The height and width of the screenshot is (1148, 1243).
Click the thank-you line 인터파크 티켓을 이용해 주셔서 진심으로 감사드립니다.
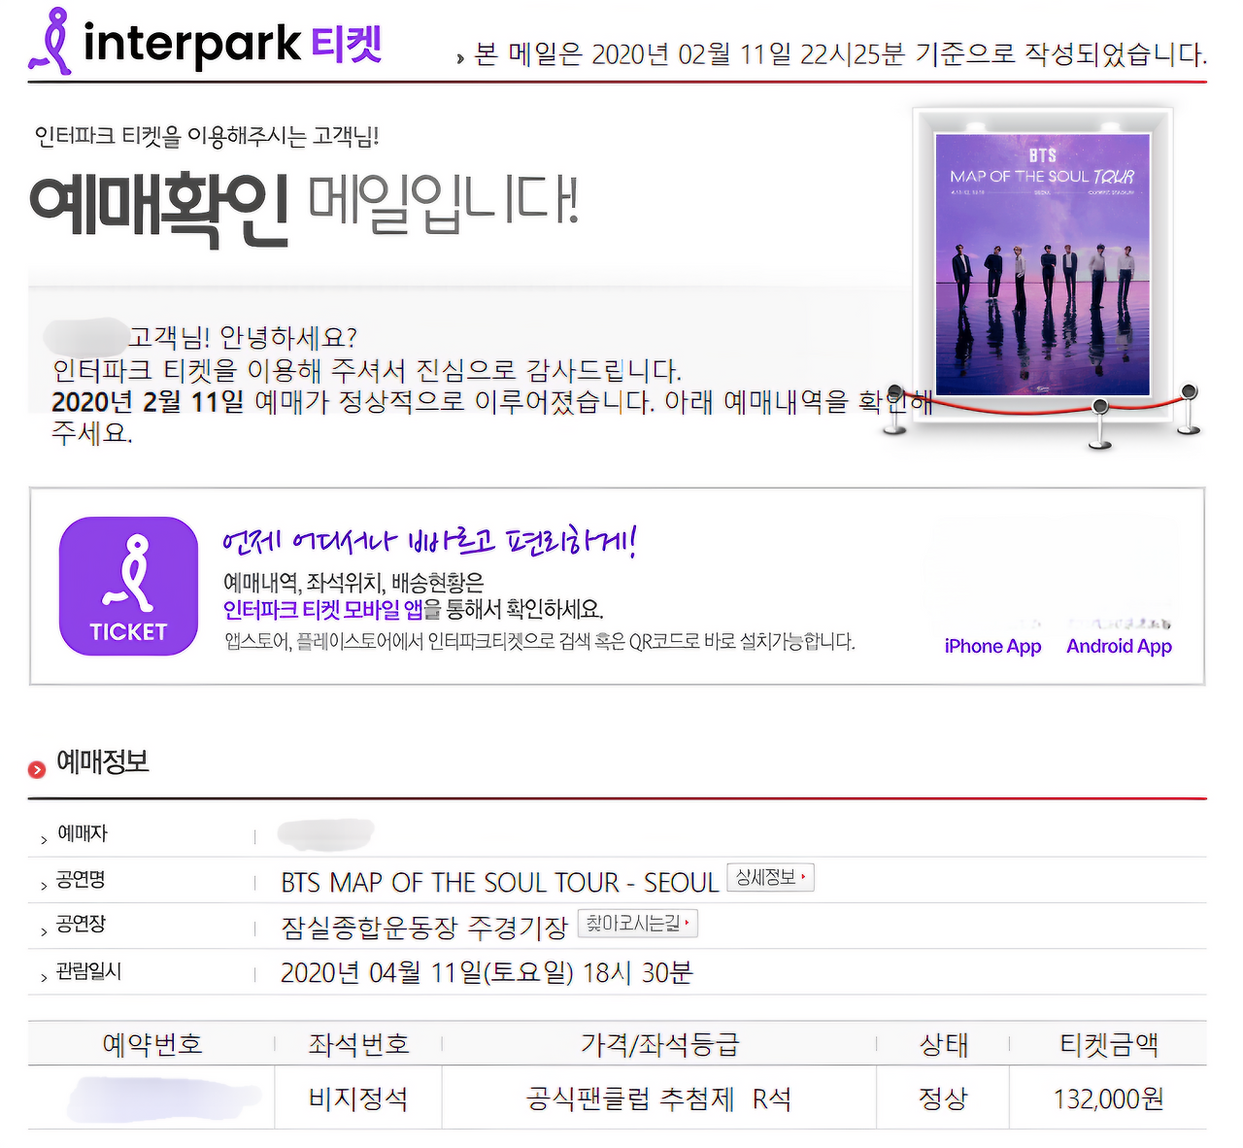pyautogui.click(x=367, y=370)
